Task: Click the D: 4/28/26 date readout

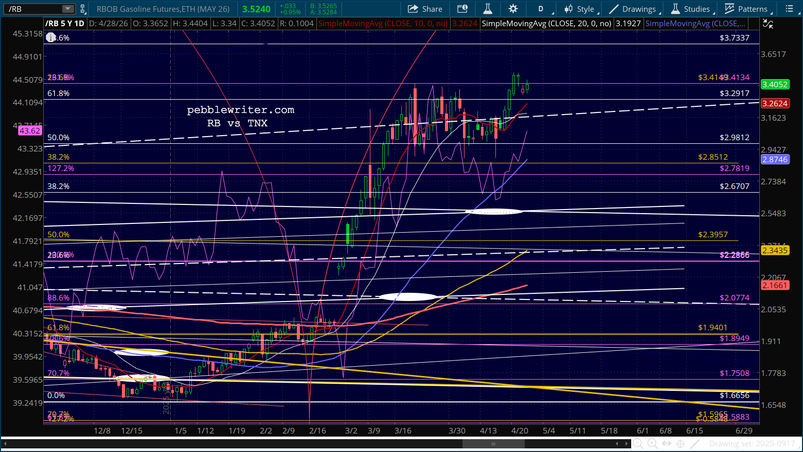Action: pyautogui.click(x=109, y=24)
